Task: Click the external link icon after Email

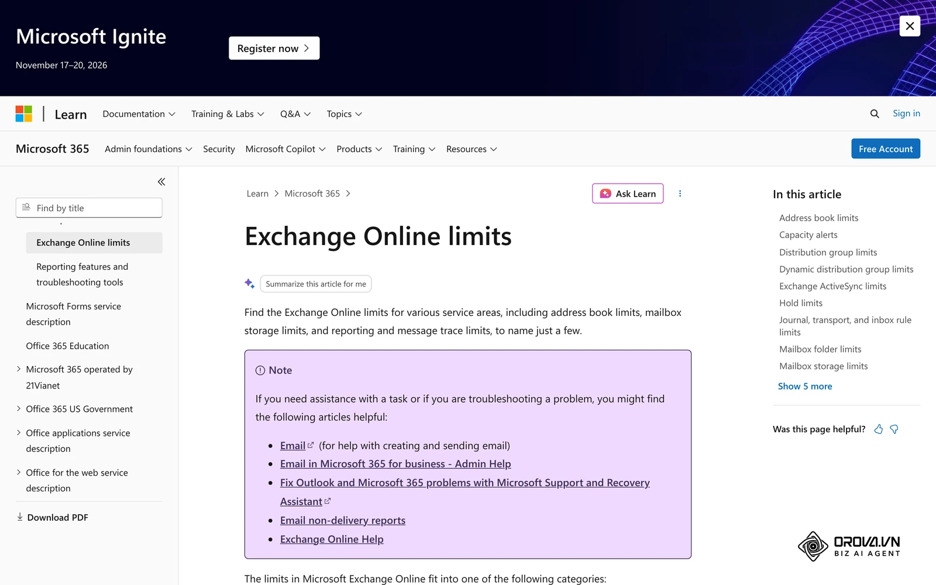Action: tap(311, 445)
